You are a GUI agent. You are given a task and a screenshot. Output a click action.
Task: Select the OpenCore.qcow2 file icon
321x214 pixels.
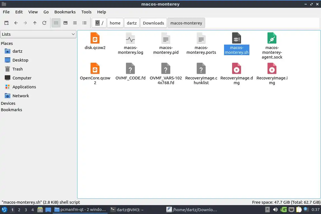(x=95, y=69)
